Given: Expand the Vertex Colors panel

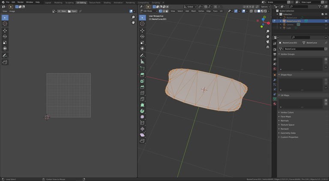Looking at the screenshot, I should [279, 112].
